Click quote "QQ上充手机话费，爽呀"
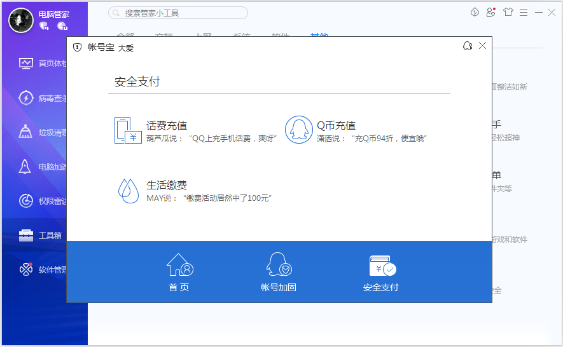This screenshot has height=347, width=563. [x=233, y=139]
